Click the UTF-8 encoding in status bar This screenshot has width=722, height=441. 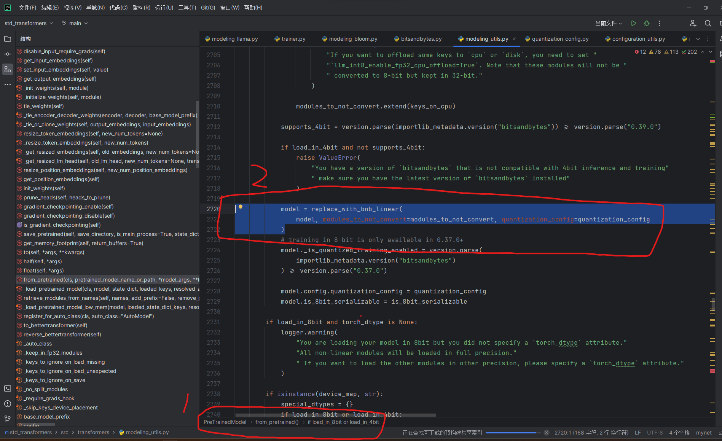pos(655,433)
